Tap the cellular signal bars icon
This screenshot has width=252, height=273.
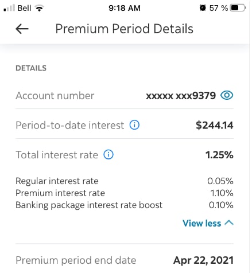(9, 8)
